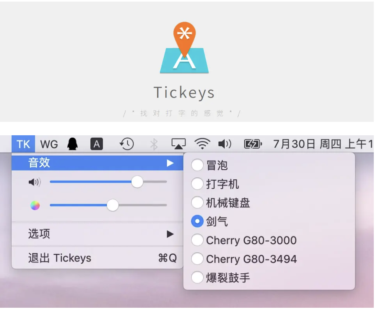Click the Wi-Fi menu bar icon
This screenshot has height=311, width=375.
(x=202, y=144)
